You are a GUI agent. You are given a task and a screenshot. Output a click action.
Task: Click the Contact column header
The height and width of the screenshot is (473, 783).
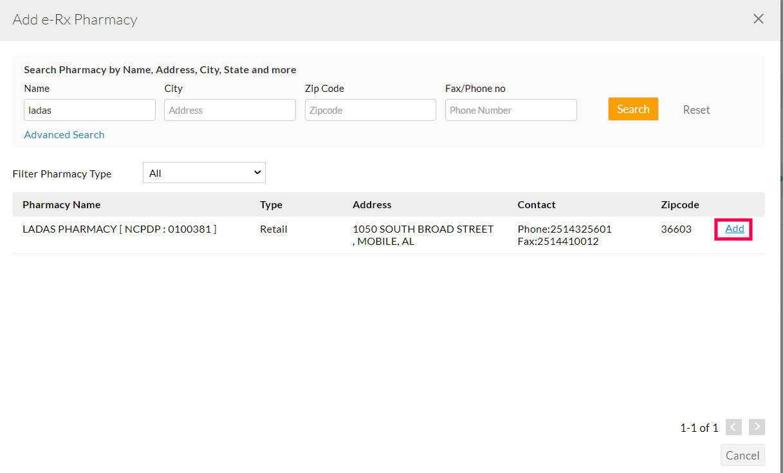(536, 205)
